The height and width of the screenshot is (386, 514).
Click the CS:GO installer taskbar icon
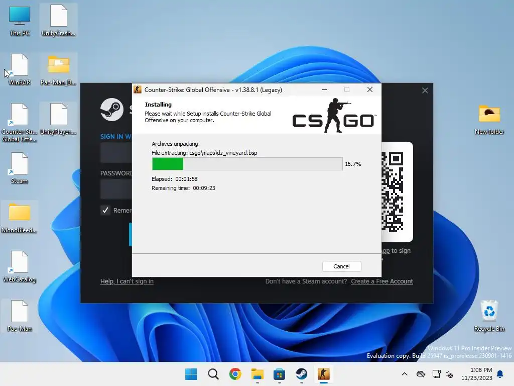[324, 374]
